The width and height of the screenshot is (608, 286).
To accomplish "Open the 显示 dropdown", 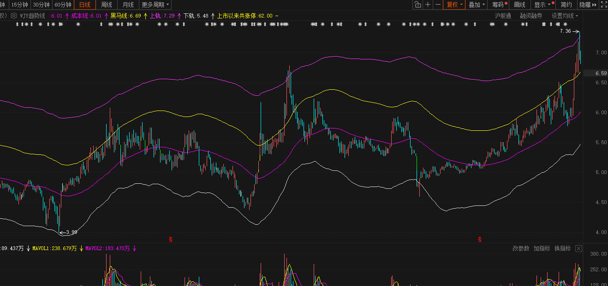I will coord(542,5).
